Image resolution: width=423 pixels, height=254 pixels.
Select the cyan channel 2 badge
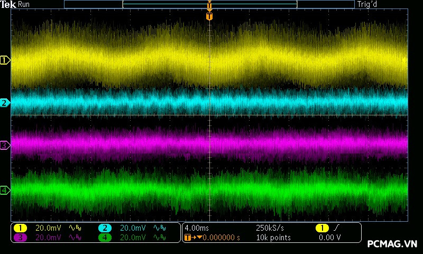(105, 228)
